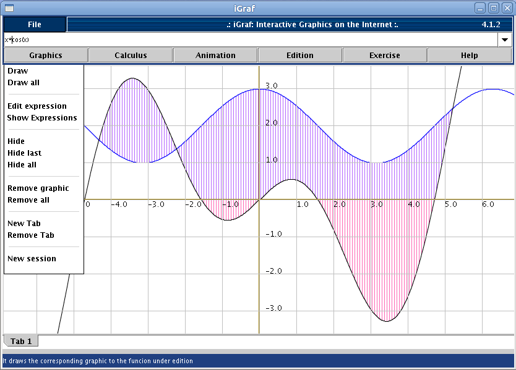The image size is (516, 370).
Task: Open the Graphics menu
Action: point(46,55)
